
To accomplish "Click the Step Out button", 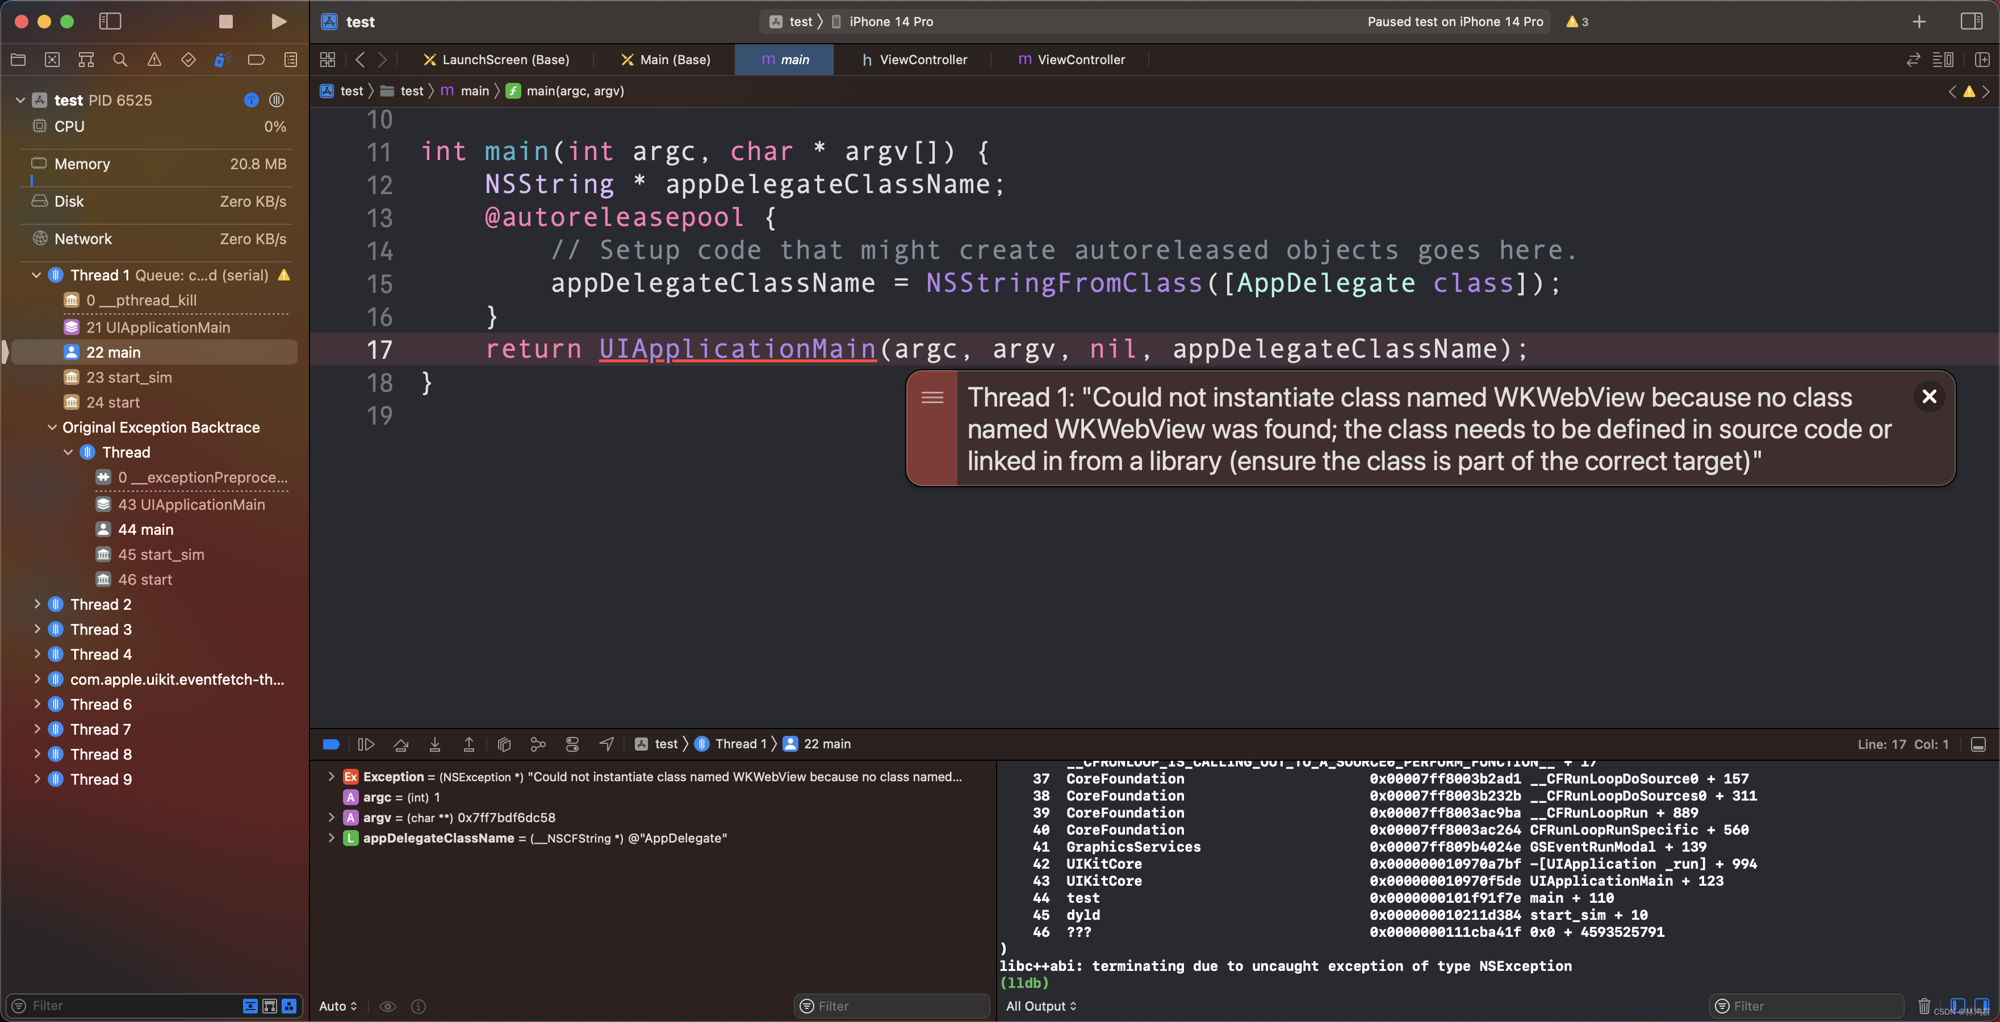I will pyautogui.click(x=469, y=744).
